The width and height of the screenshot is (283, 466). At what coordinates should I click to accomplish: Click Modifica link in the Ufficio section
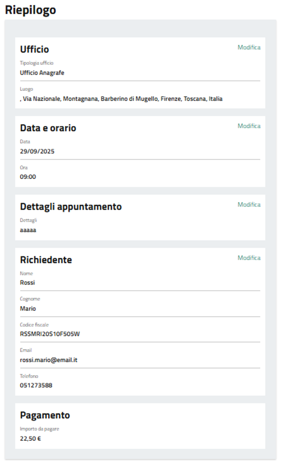click(249, 47)
